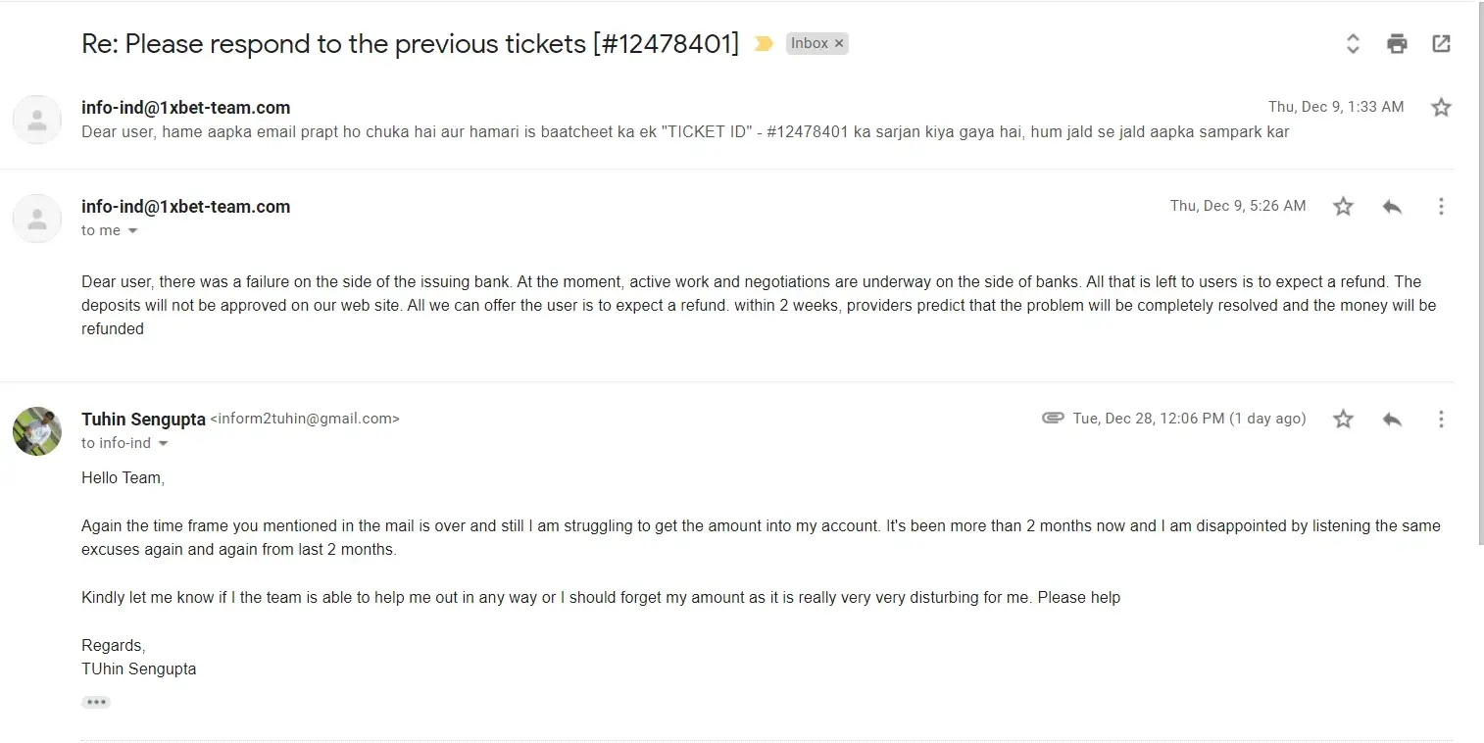This screenshot has height=743, width=1484.
Task: Click the attachment paperclip icon
Action: (1053, 419)
